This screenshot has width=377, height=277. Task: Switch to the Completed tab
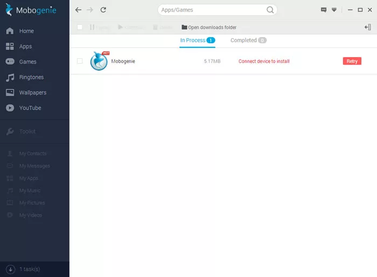click(248, 40)
